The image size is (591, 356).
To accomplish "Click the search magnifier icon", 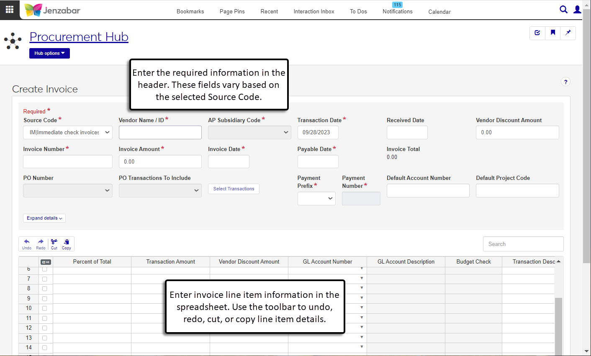I will click(x=563, y=10).
